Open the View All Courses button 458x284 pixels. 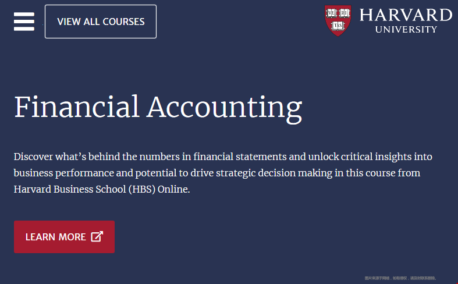tap(101, 22)
